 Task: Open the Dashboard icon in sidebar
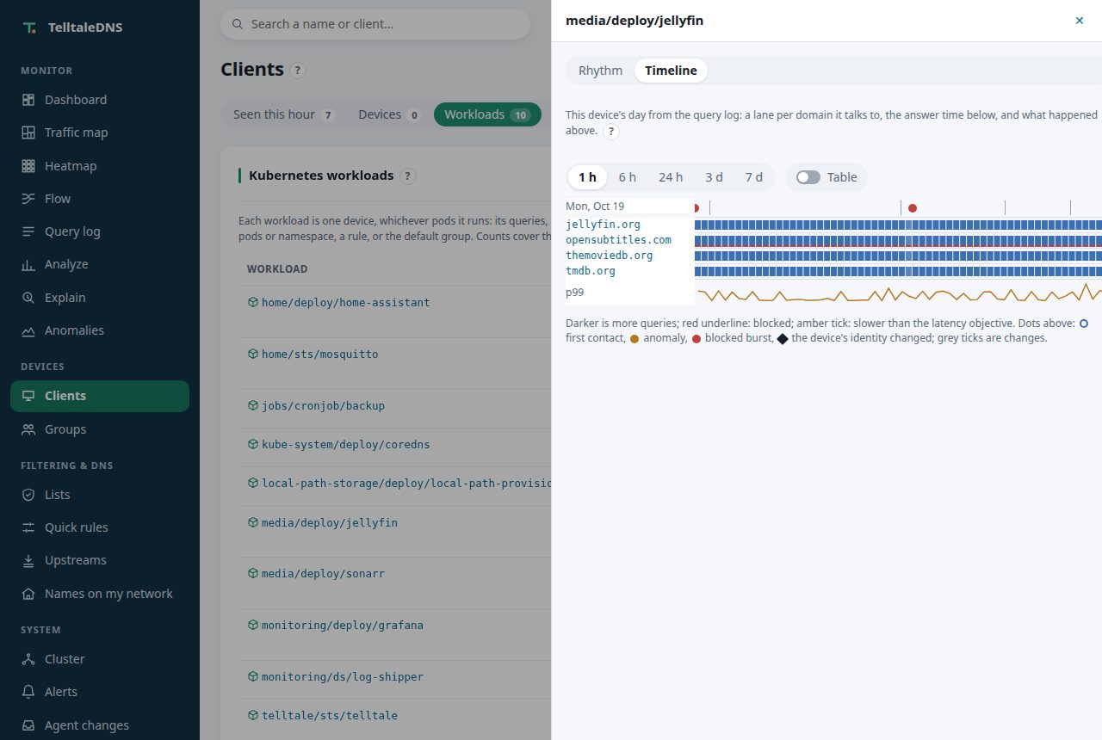[28, 100]
